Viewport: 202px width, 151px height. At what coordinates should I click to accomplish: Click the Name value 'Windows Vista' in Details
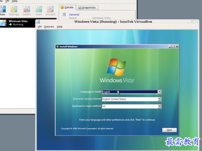[x=101, y=18]
